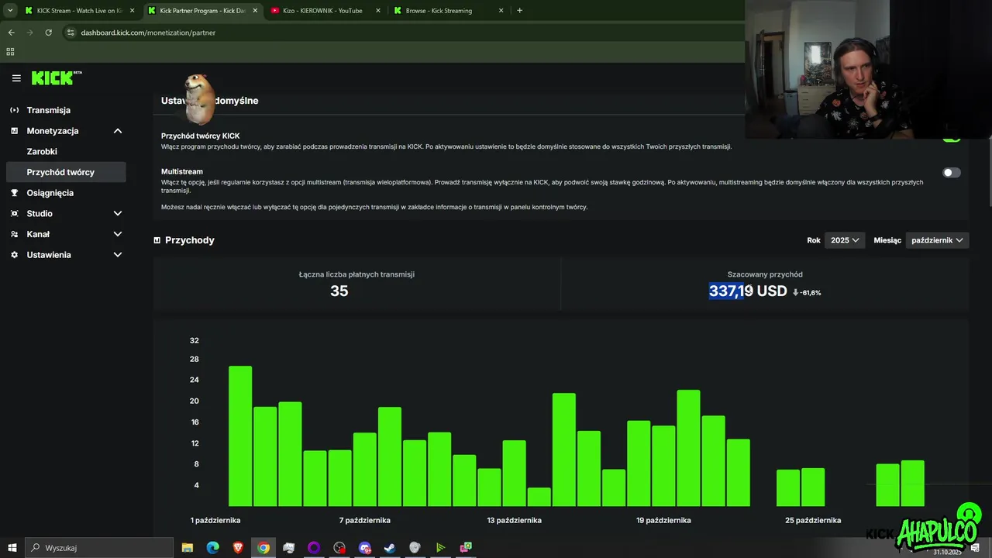This screenshot has height=558, width=992.
Task: Click the webcam overlay video of the streamer
Action: pos(868,70)
